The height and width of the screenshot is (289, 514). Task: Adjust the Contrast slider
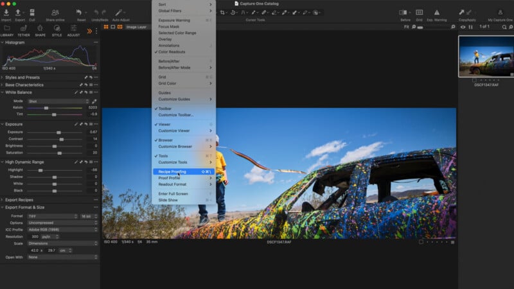(x=61, y=139)
